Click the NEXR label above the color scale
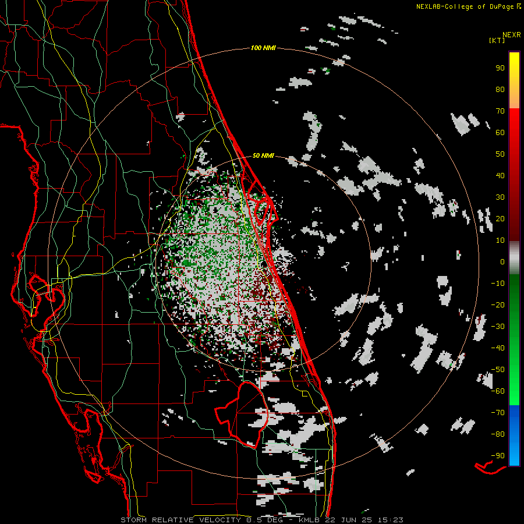524x524 pixels. 511,35
